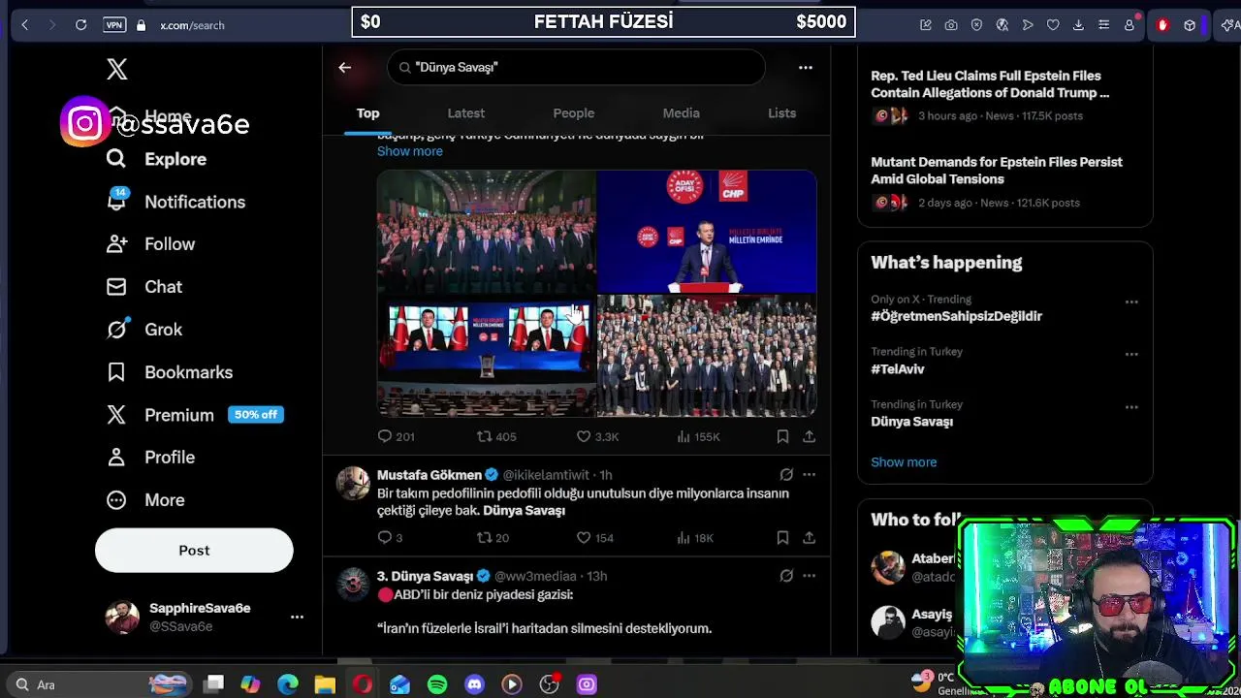The image size is (1241, 698).
Task: Open search settings three-dot menu
Action: (x=806, y=68)
